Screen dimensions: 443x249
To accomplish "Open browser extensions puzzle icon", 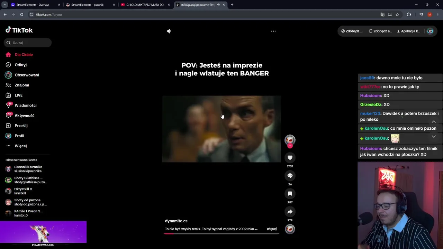I will pos(409,15).
